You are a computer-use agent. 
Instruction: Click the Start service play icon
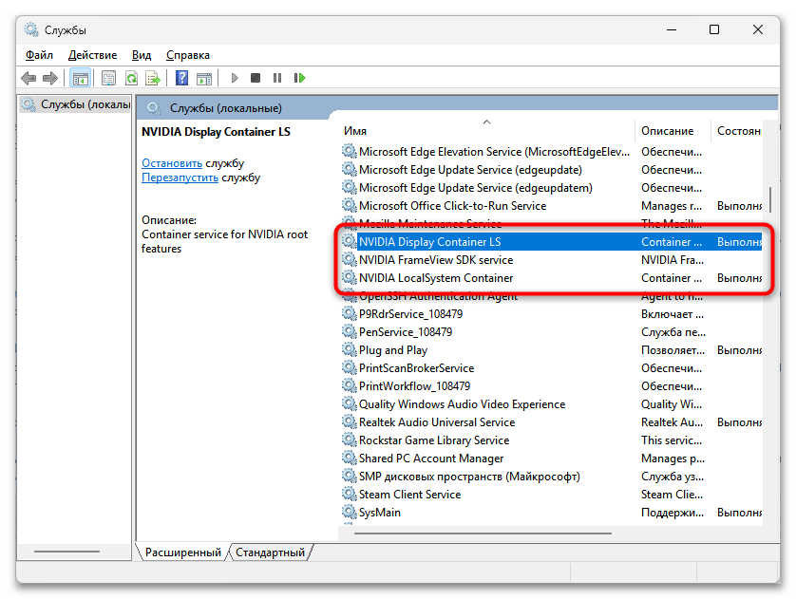(234, 78)
